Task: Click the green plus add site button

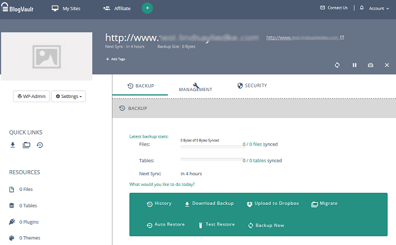Action: [147, 8]
